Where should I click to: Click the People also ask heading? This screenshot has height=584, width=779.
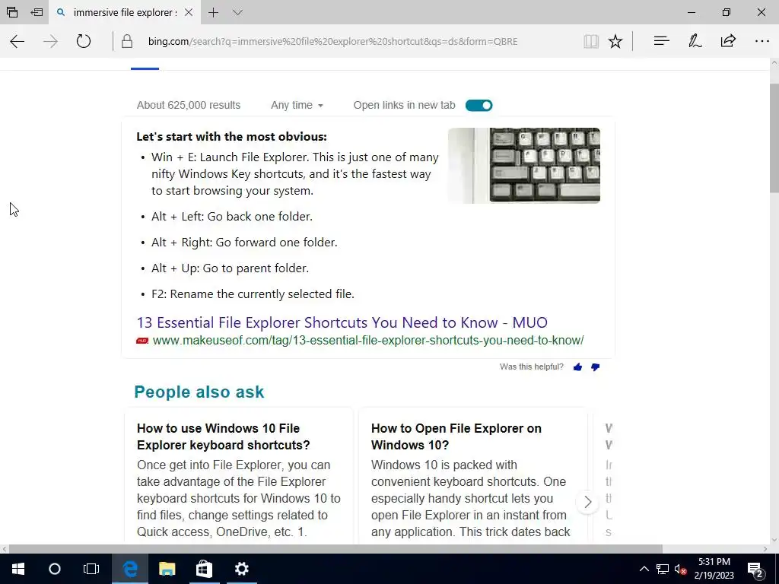(199, 392)
